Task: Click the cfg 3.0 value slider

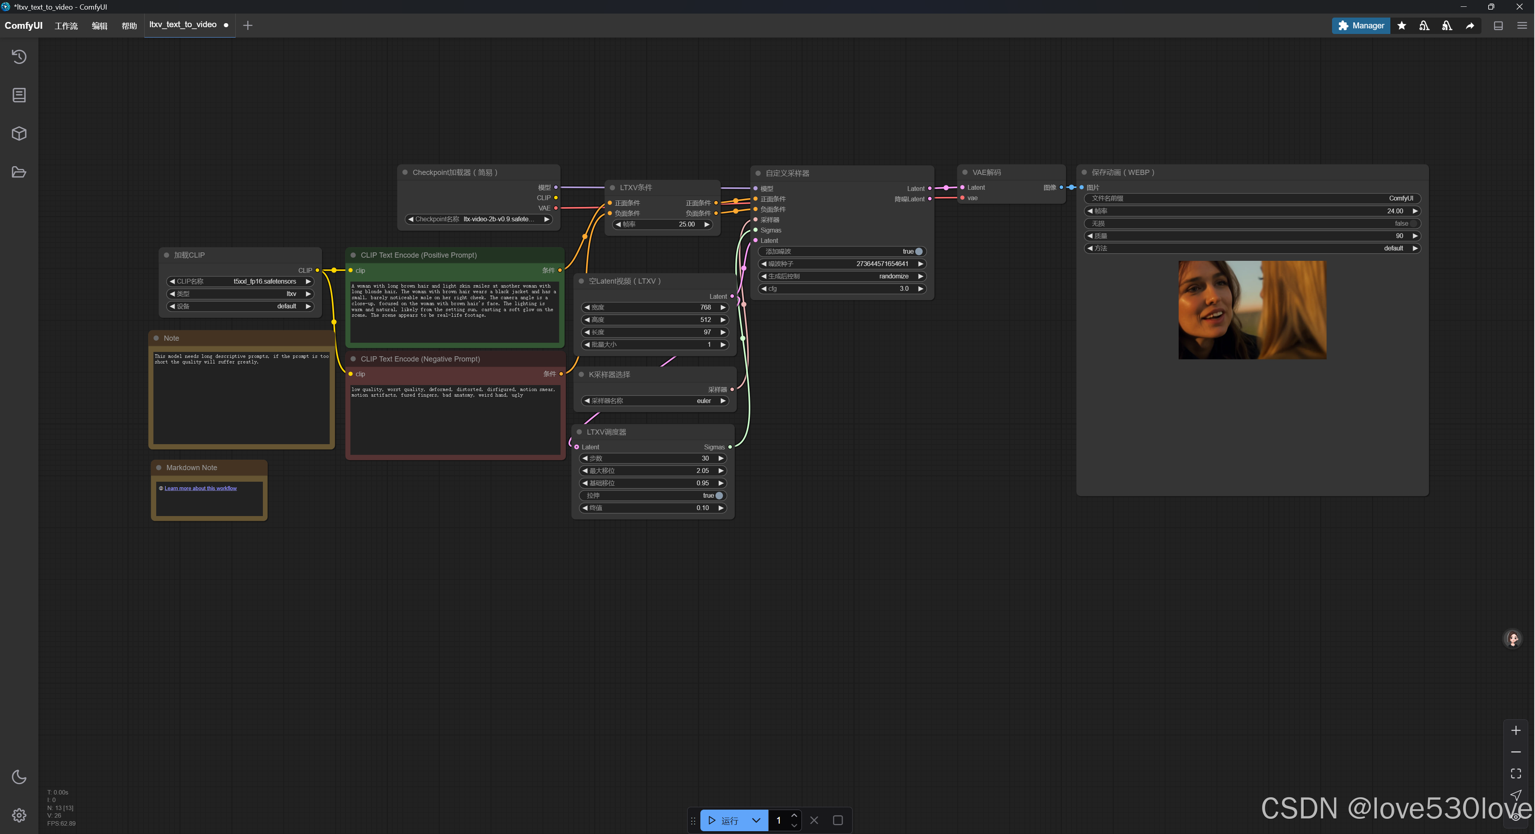Action: 842,288
